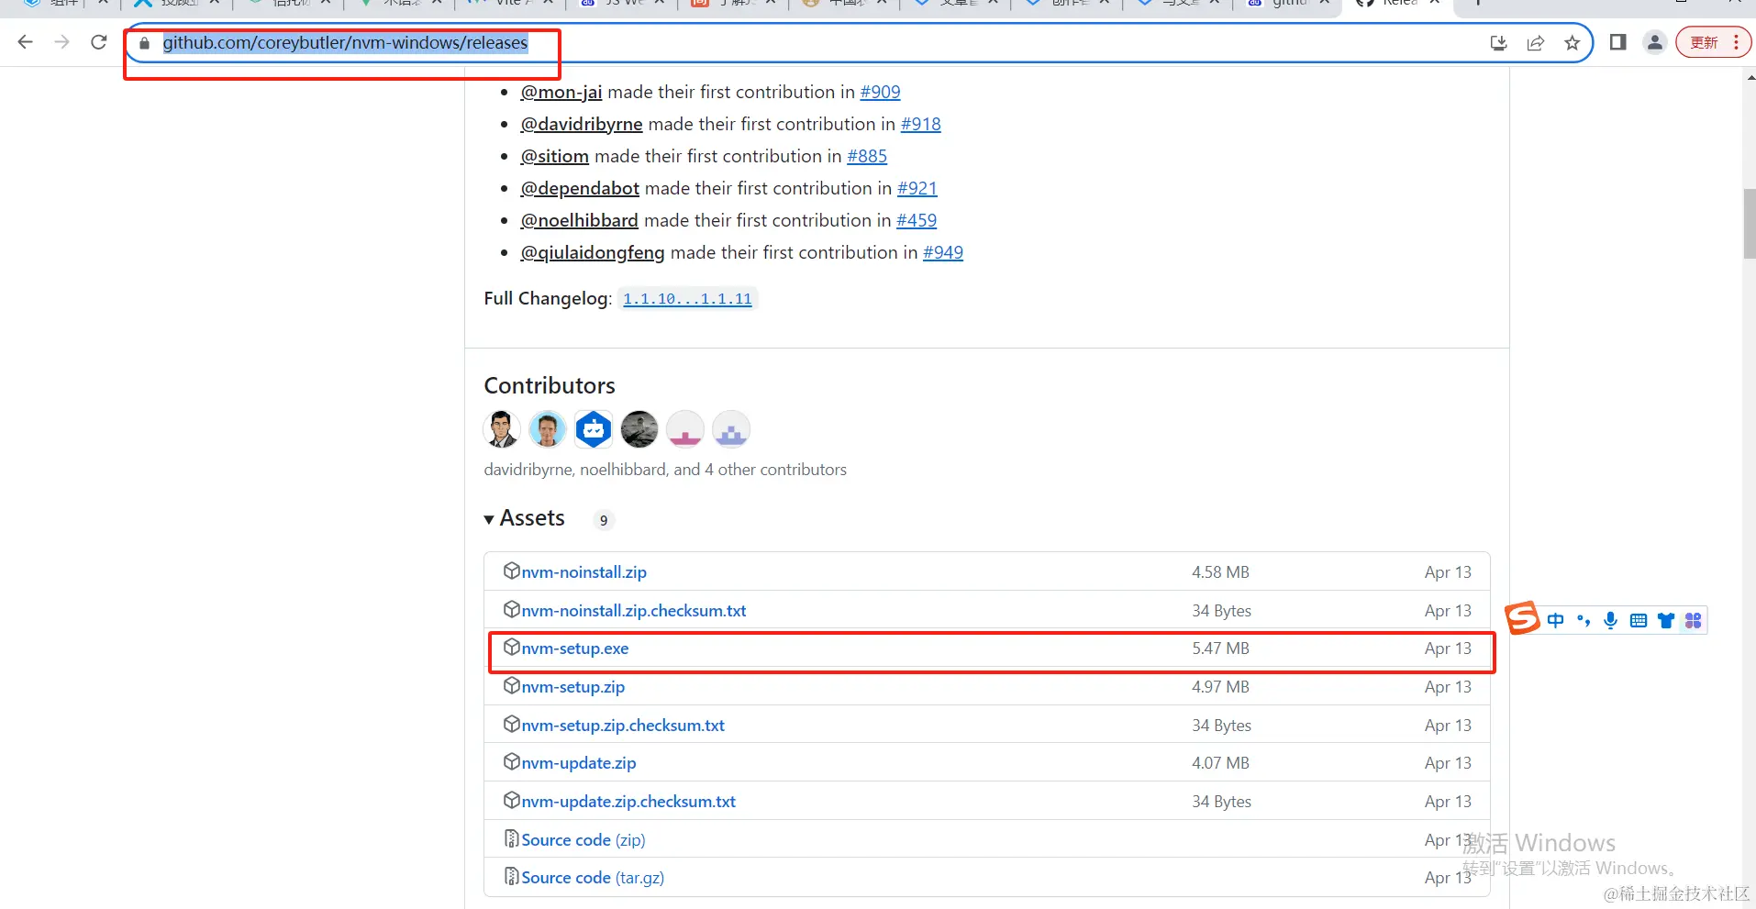This screenshot has width=1756, height=909.
Task: Download nvm-setup.exe
Action: (x=575, y=648)
